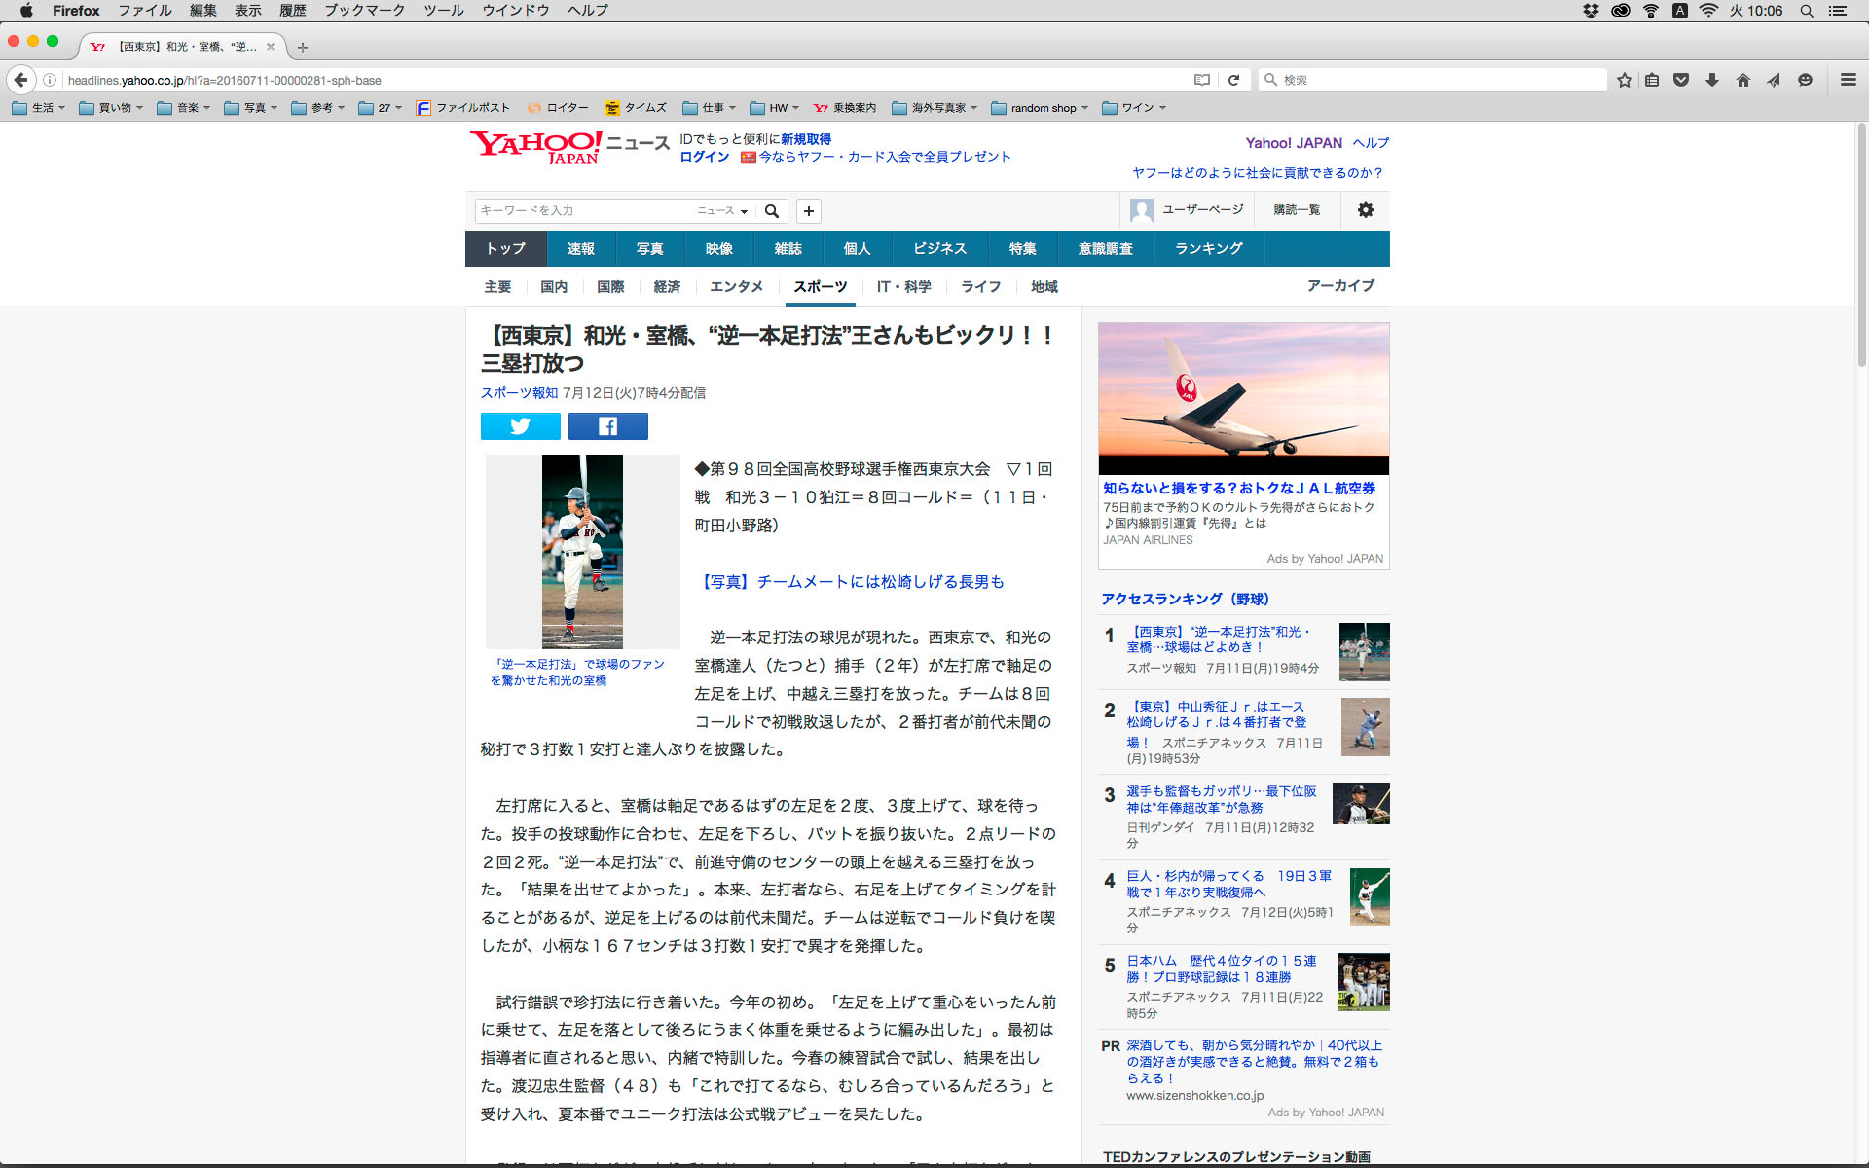Screen dimensions: 1869x1168
Task: Click the ログイン link
Action: (704, 157)
